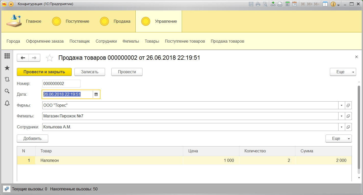The width and height of the screenshot is (363, 195).
Task: Click Провести и закрыть button
Action: click(x=44, y=72)
